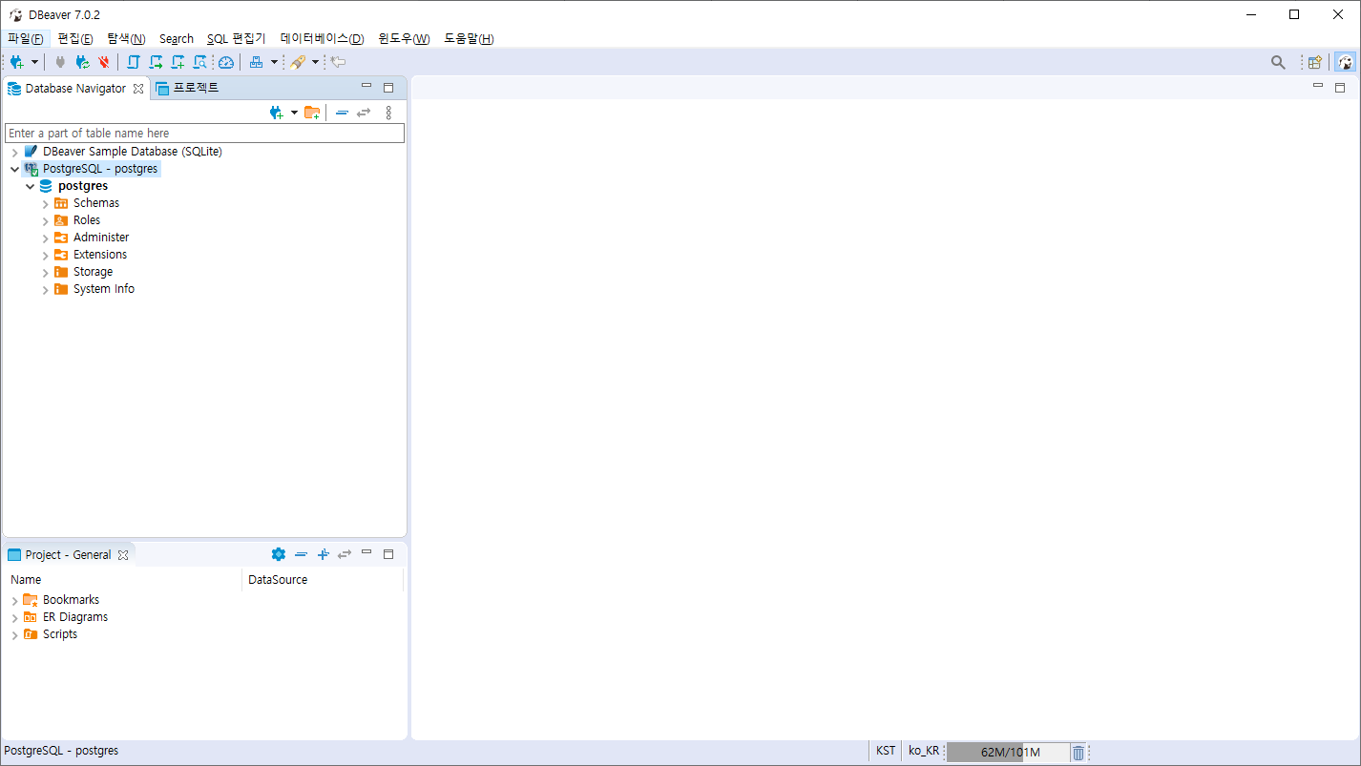Image resolution: width=1361 pixels, height=766 pixels.
Task: Open New Connection dropdown arrow in main toolbar
Action: (35, 62)
